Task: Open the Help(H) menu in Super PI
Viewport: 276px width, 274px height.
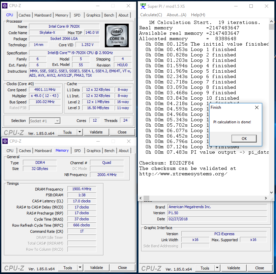Action: click(x=198, y=15)
